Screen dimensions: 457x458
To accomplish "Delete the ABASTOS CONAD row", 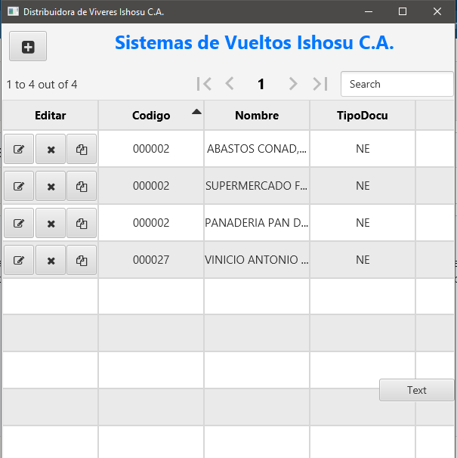I will click(x=51, y=149).
